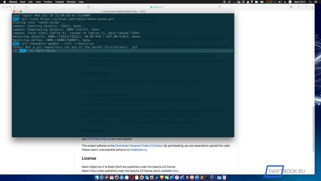The height and width of the screenshot is (181, 321).
Task: Open the Help menu
Action: [81, 2]
